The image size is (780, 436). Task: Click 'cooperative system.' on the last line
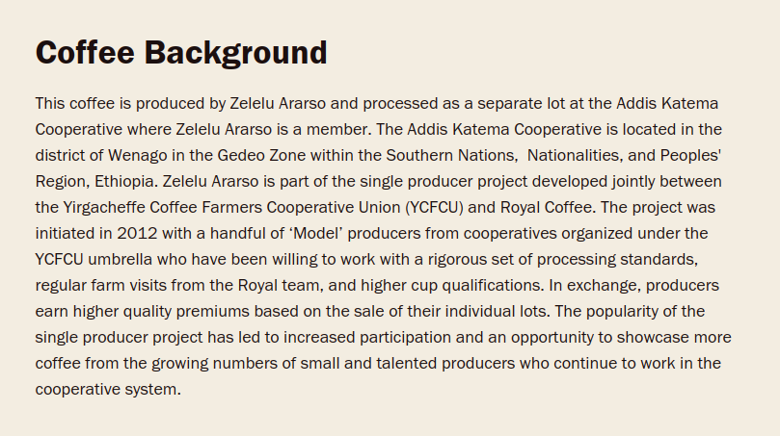pyautogui.click(x=108, y=390)
